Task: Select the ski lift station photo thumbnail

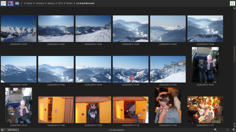Action: 168,69
